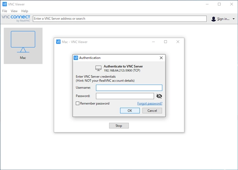This screenshot has height=170, width=238.
Task: Toggle password visibility eye icon
Action: (159, 96)
